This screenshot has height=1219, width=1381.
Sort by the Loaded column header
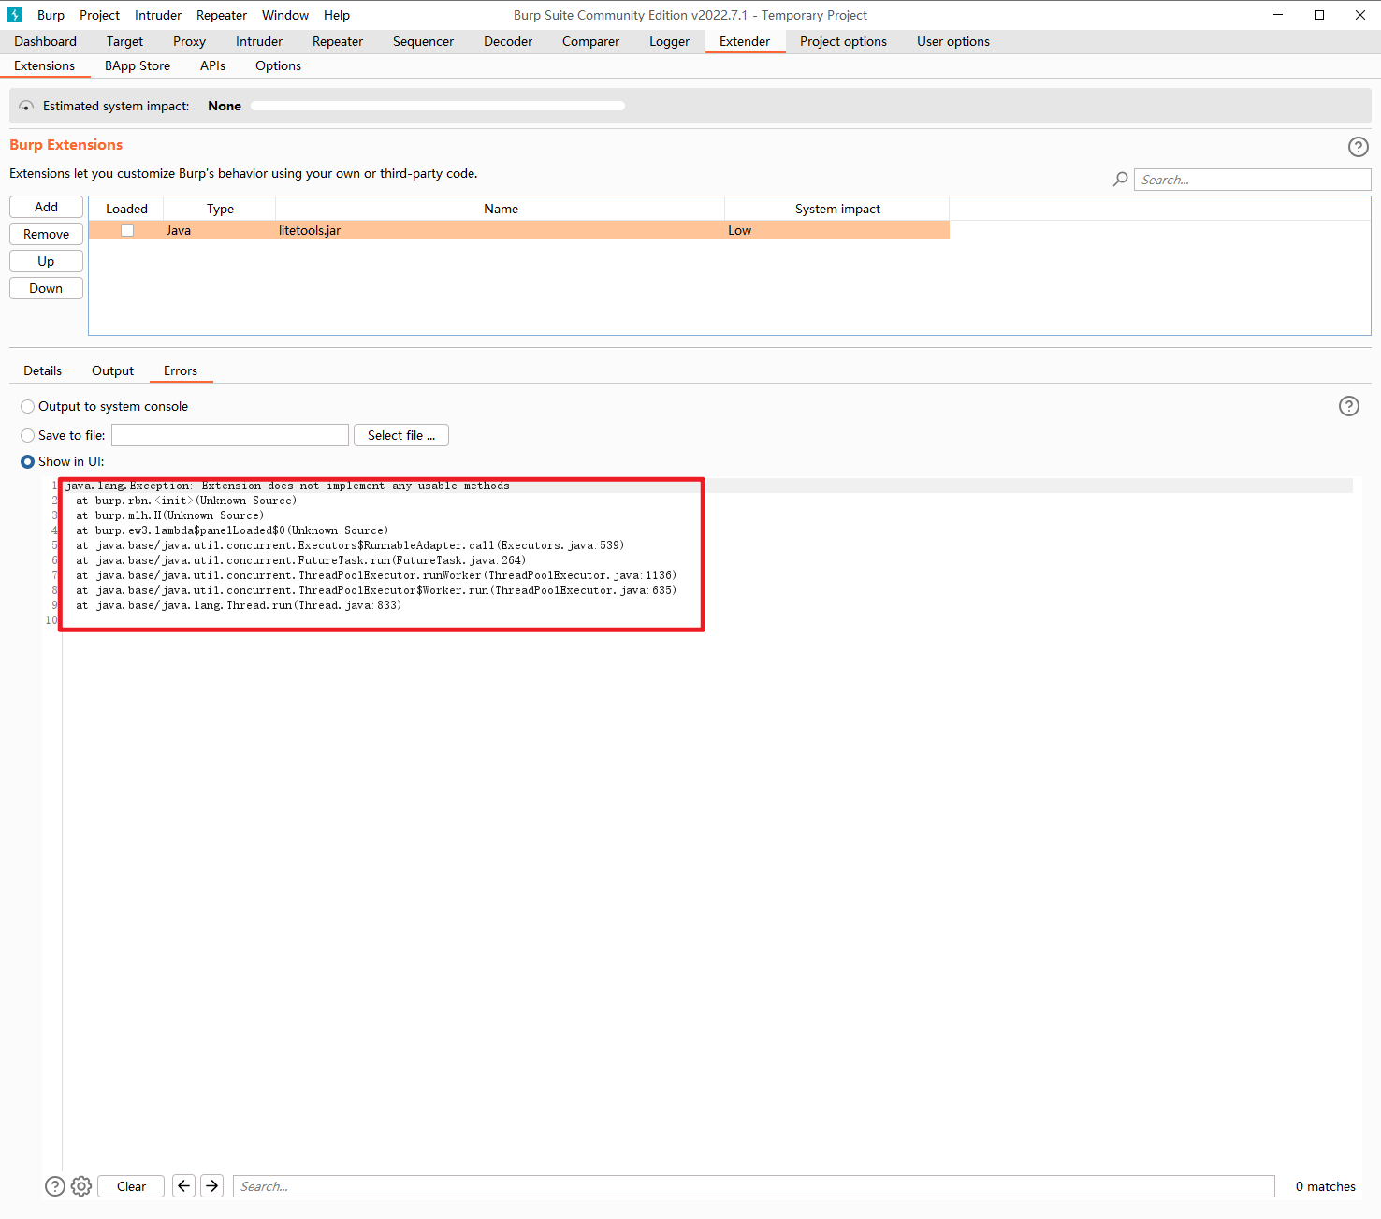coord(126,209)
